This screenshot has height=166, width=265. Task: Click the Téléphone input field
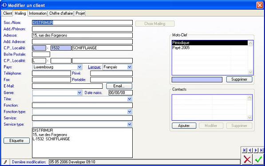[51, 73]
